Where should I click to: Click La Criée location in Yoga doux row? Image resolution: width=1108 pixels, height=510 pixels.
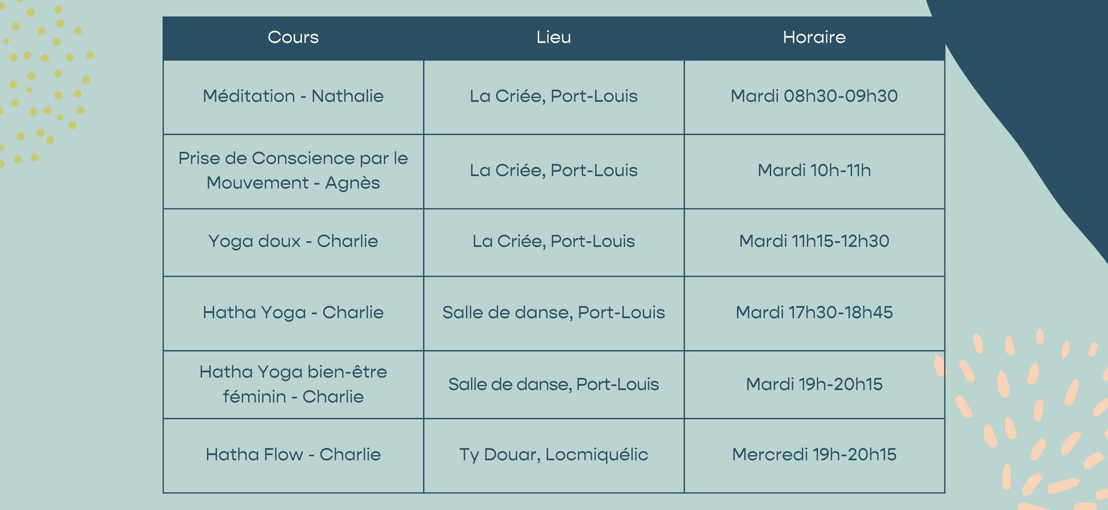553,242
